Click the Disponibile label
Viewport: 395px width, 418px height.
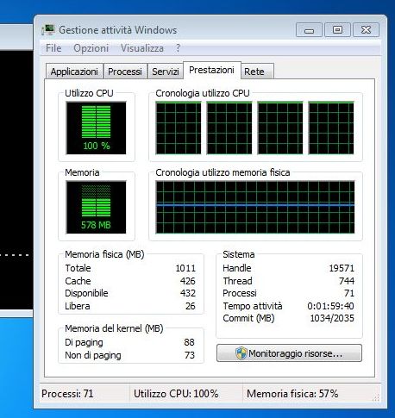pos(86,293)
